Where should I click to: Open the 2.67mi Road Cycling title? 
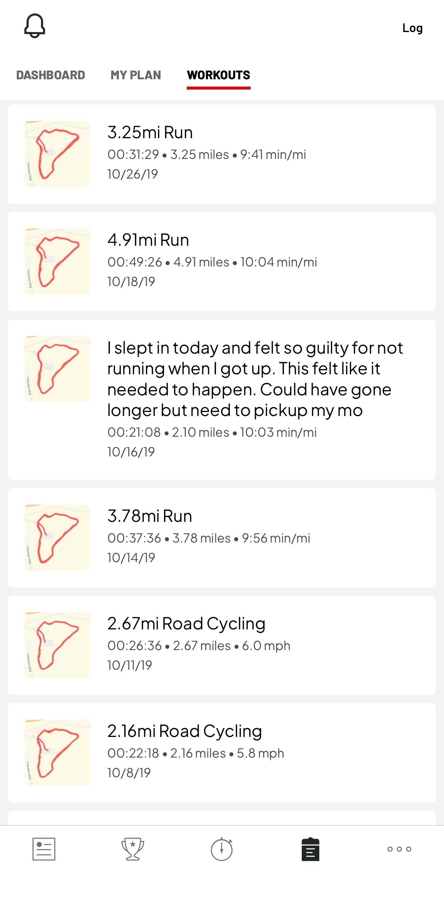click(x=186, y=624)
